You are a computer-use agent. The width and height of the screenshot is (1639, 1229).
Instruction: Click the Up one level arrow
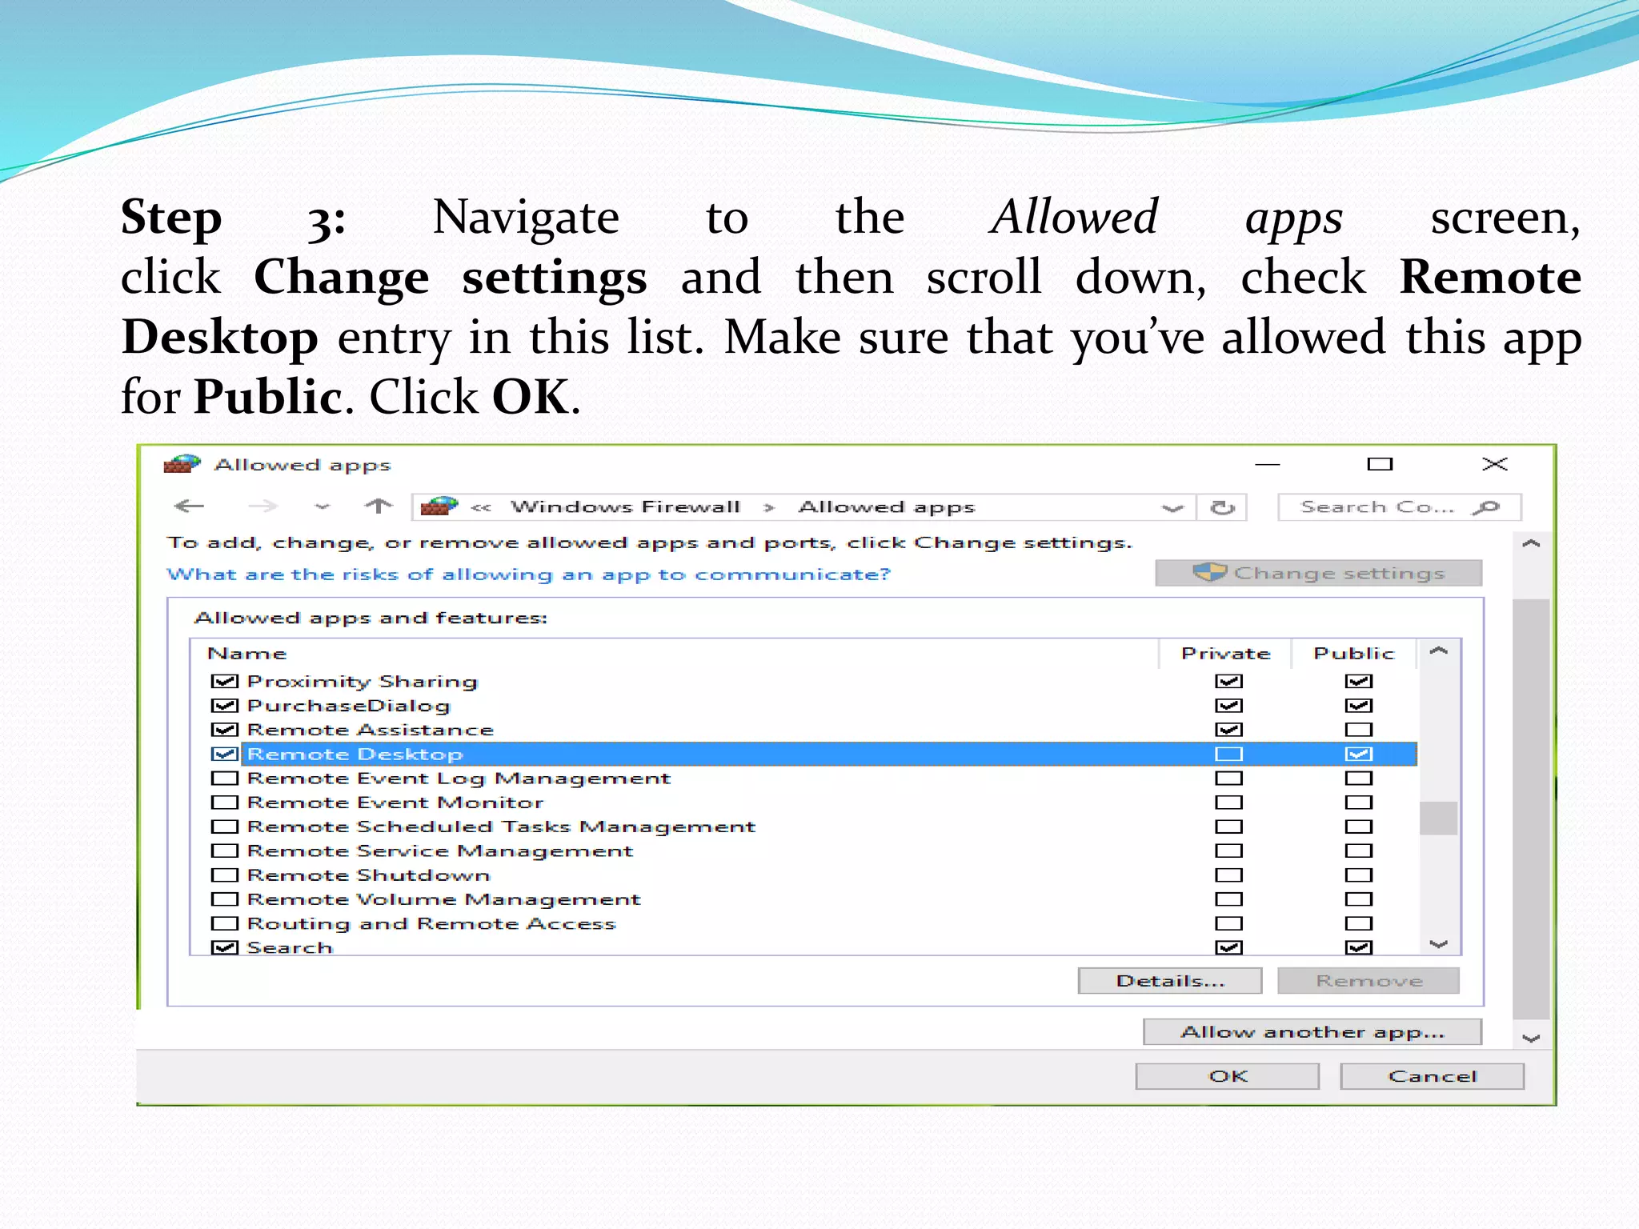(x=378, y=506)
